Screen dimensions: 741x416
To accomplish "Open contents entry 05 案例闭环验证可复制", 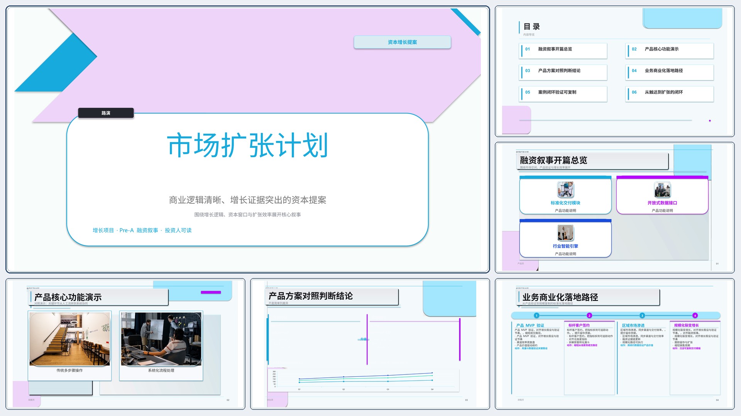I will 563,94.
